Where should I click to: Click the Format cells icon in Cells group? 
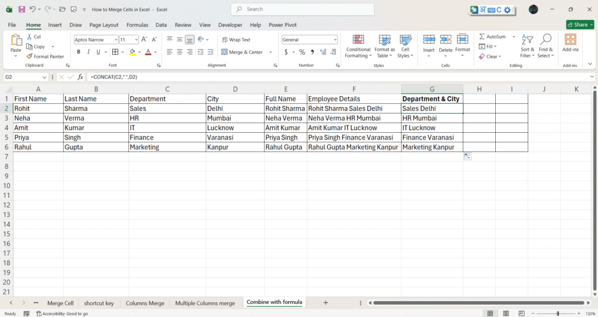(463, 39)
